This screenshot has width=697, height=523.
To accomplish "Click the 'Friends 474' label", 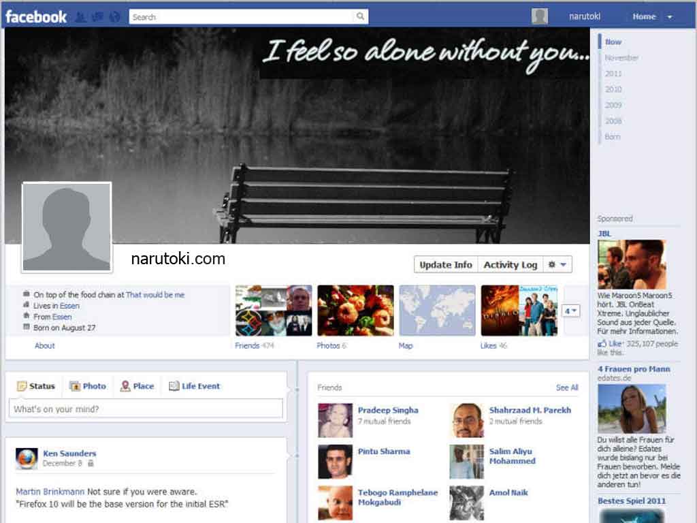I will [255, 346].
